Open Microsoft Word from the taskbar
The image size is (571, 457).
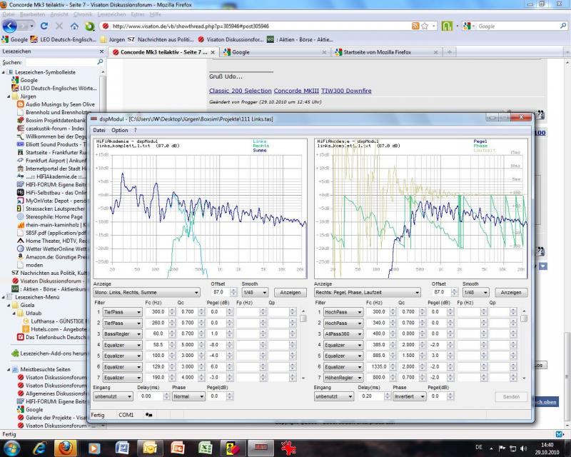pos(122,448)
